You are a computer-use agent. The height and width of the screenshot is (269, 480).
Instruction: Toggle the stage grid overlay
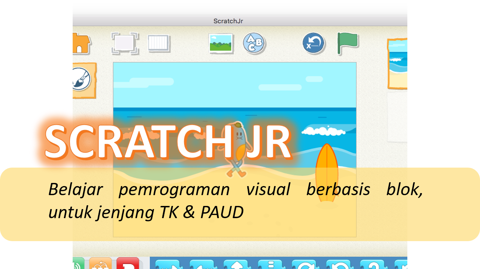coord(159,44)
